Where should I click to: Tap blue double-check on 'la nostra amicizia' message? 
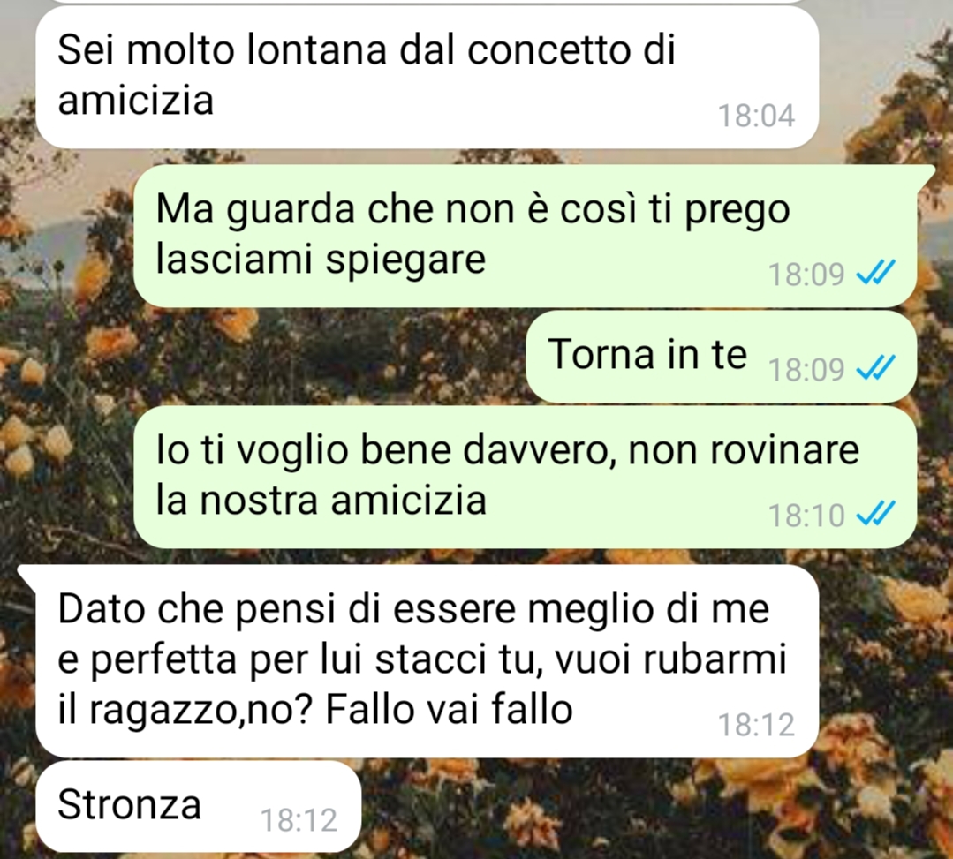click(876, 514)
